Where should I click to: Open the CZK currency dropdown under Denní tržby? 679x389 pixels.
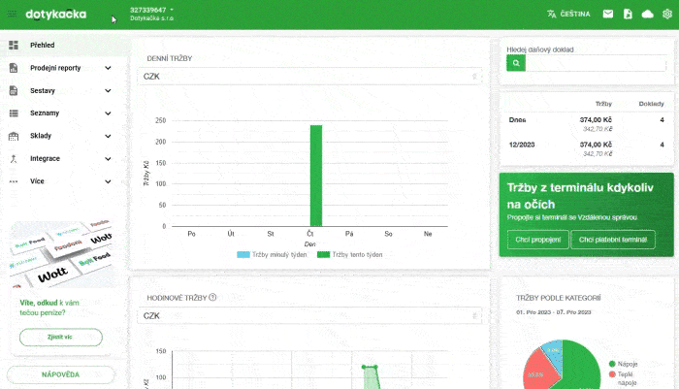pos(308,76)
